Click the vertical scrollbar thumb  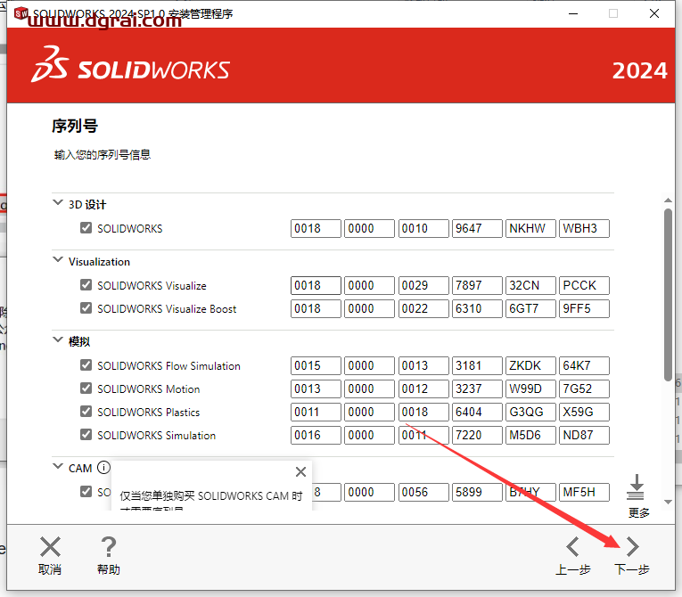(668, 295)
